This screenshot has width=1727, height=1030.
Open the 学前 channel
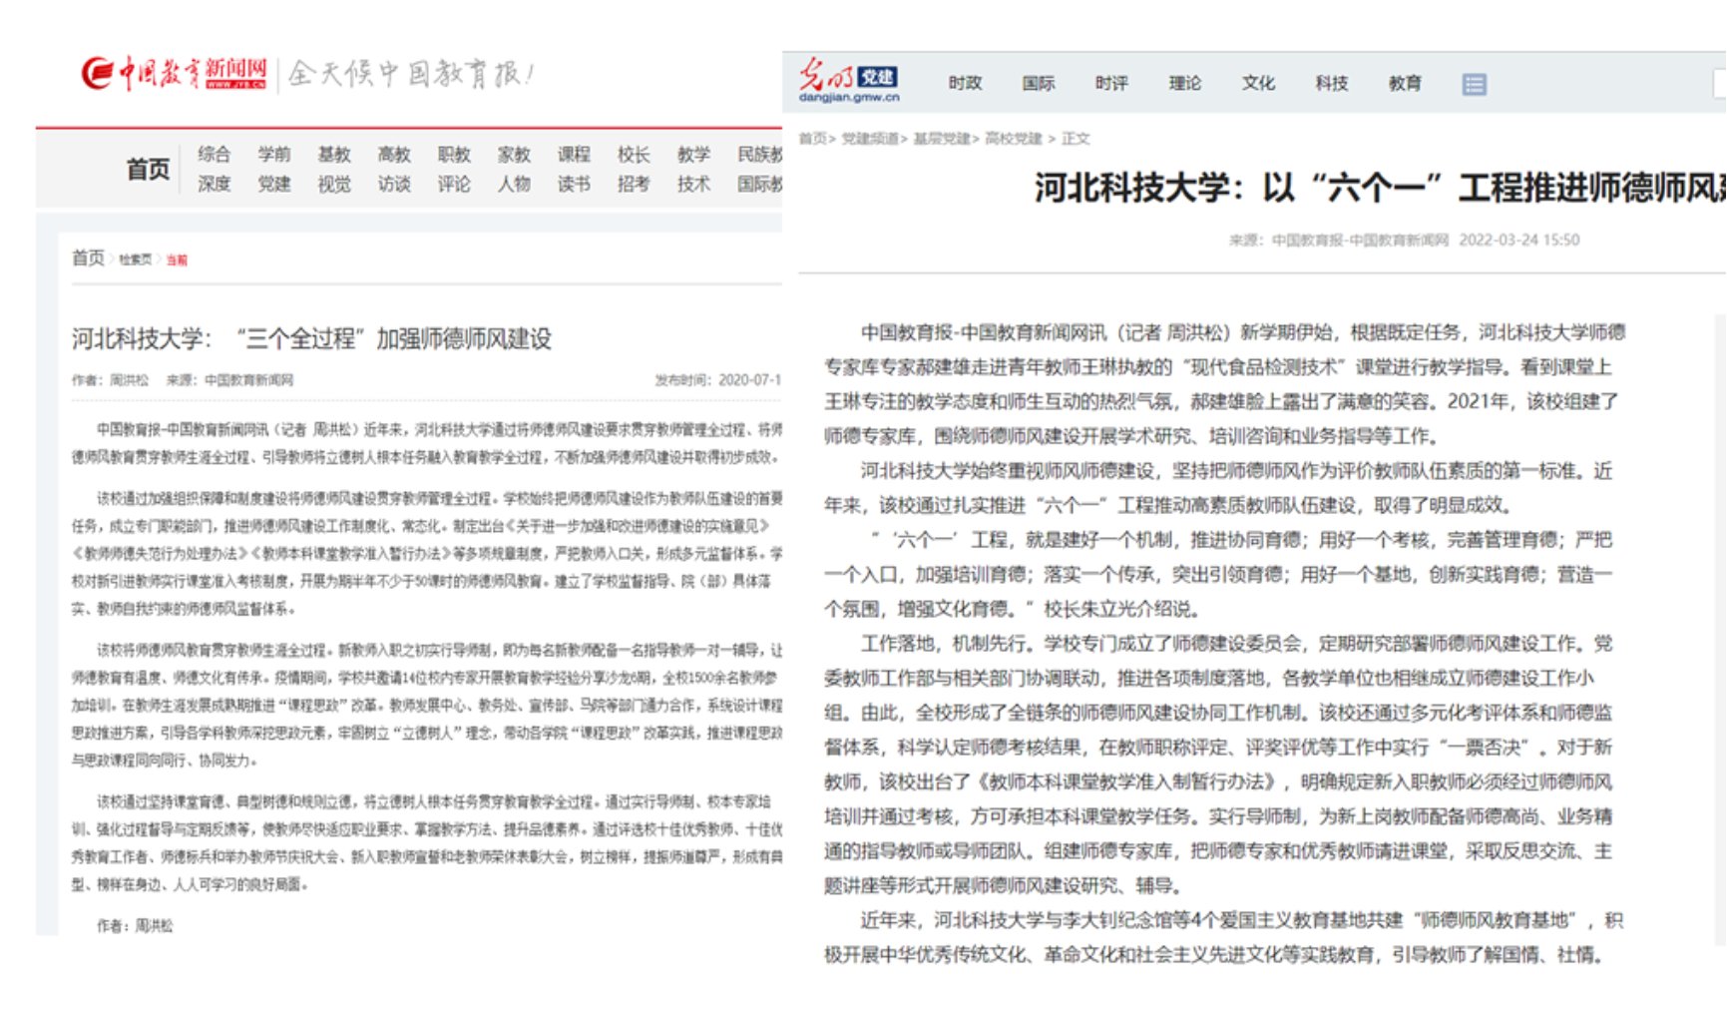point(273,154)
